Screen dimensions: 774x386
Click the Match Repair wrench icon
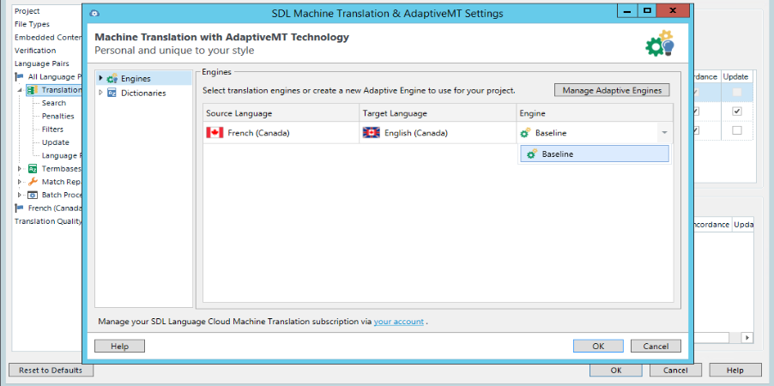pyautogui.click(x=33, y=182)
